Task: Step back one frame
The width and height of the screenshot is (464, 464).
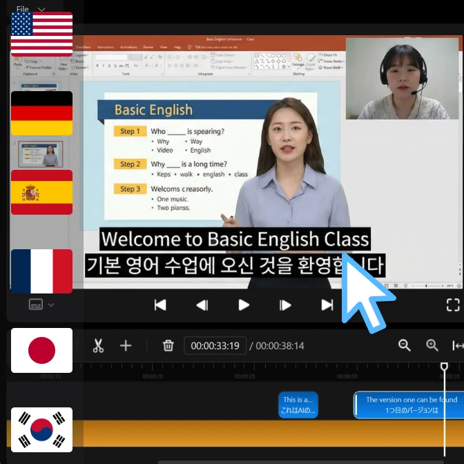Action: point(202,305)
